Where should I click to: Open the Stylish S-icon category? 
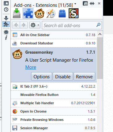tap(74, 13)
